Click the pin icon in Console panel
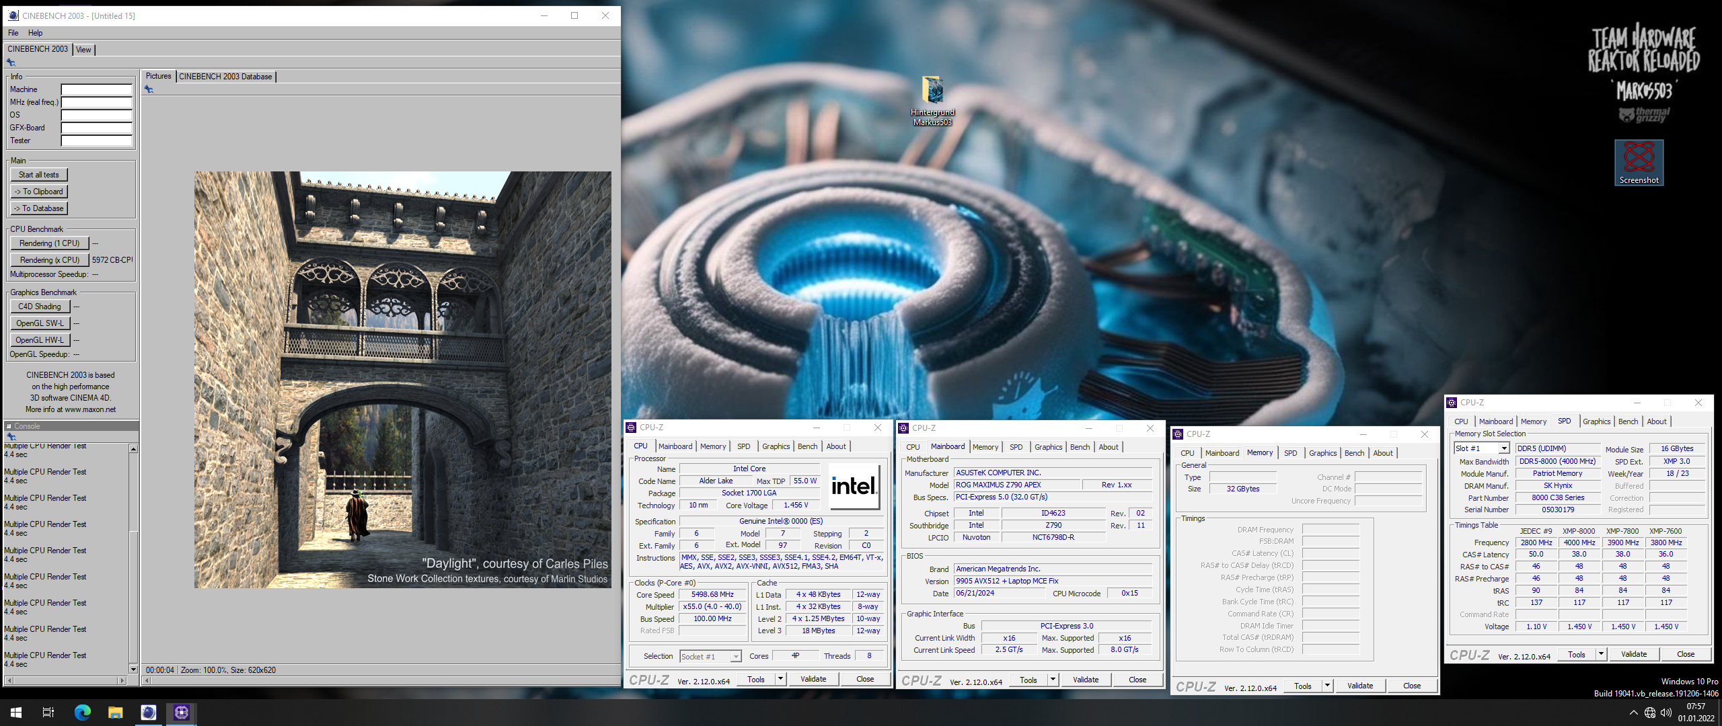 click(11, 437)
